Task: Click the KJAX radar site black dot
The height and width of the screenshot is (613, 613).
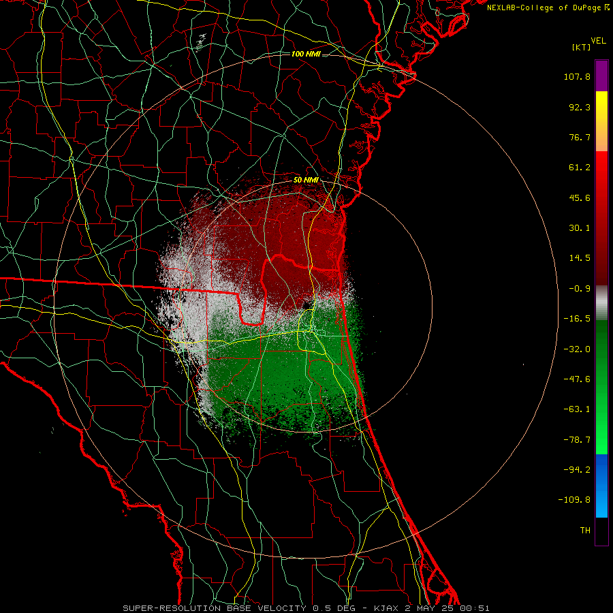Action: tap(307, 304)
